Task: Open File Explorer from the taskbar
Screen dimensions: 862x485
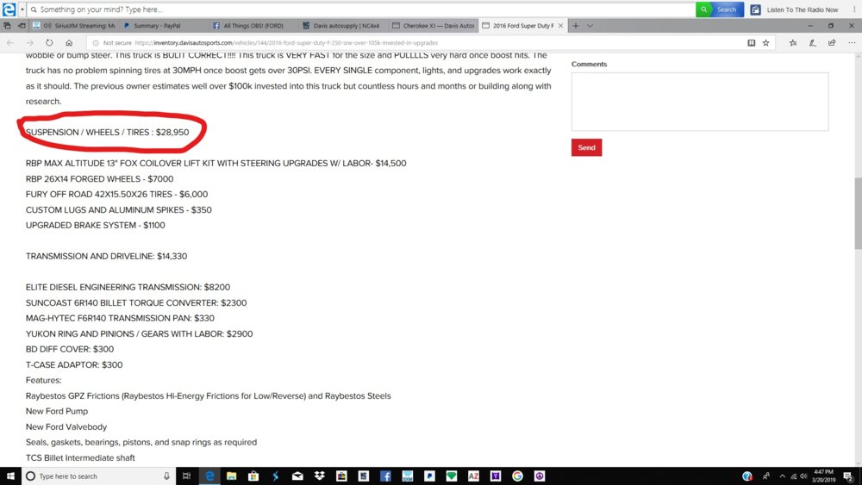Action: click(x=231, y=476)
